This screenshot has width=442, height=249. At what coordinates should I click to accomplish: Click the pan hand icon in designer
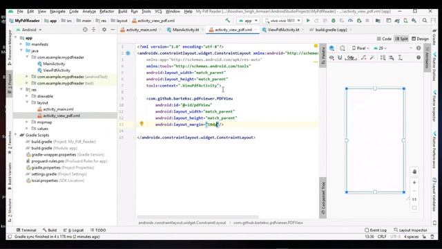[414, 172]
